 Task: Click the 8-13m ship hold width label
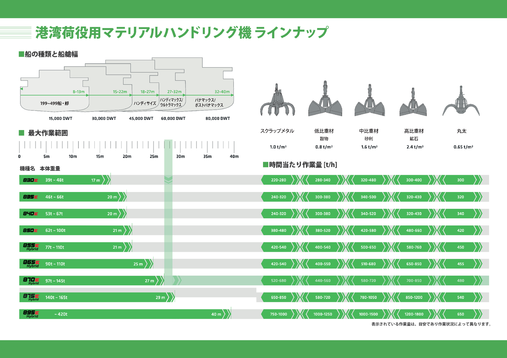[x=79, y=92]
